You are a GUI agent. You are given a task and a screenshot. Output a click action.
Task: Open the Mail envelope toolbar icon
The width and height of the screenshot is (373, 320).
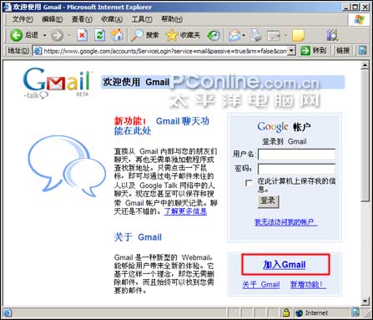(x=234, y=35)
